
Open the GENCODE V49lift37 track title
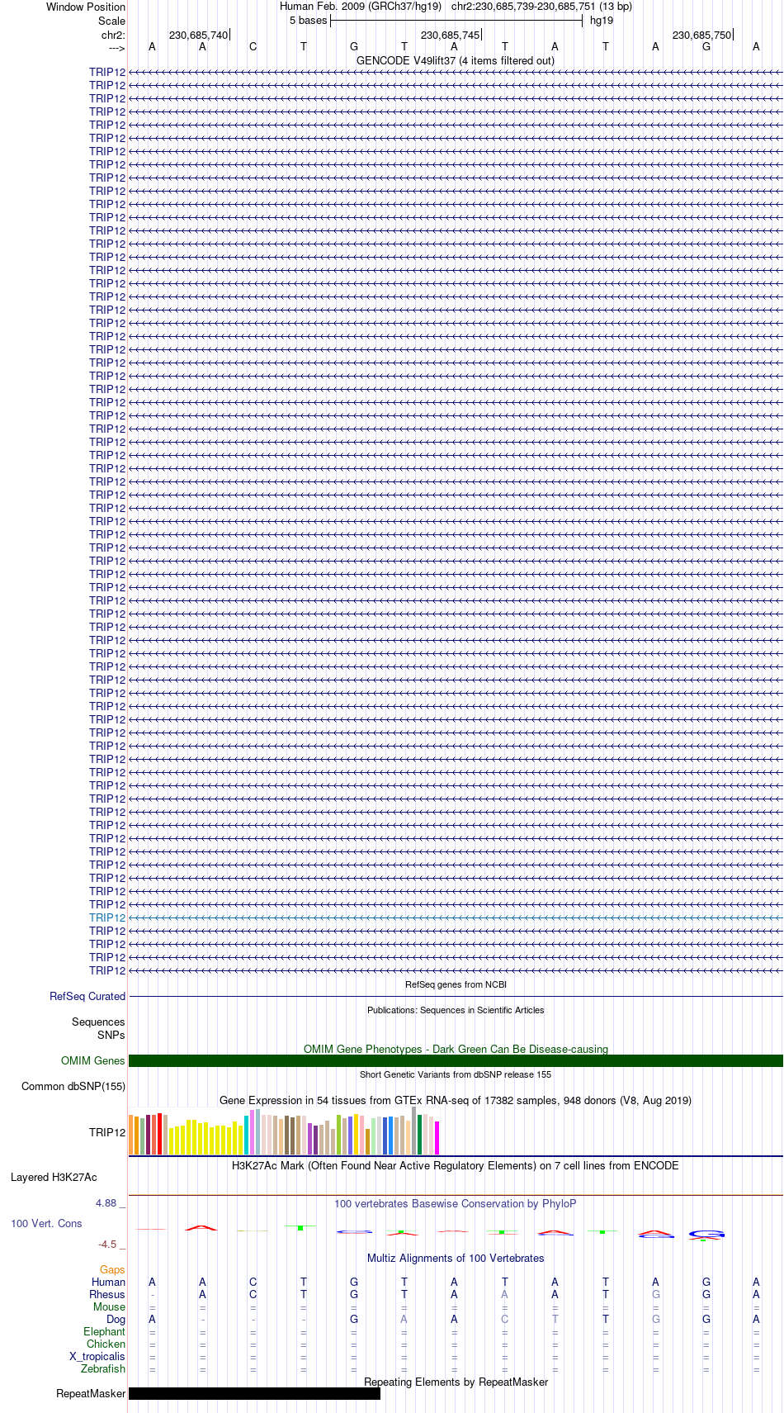(455, 60)
